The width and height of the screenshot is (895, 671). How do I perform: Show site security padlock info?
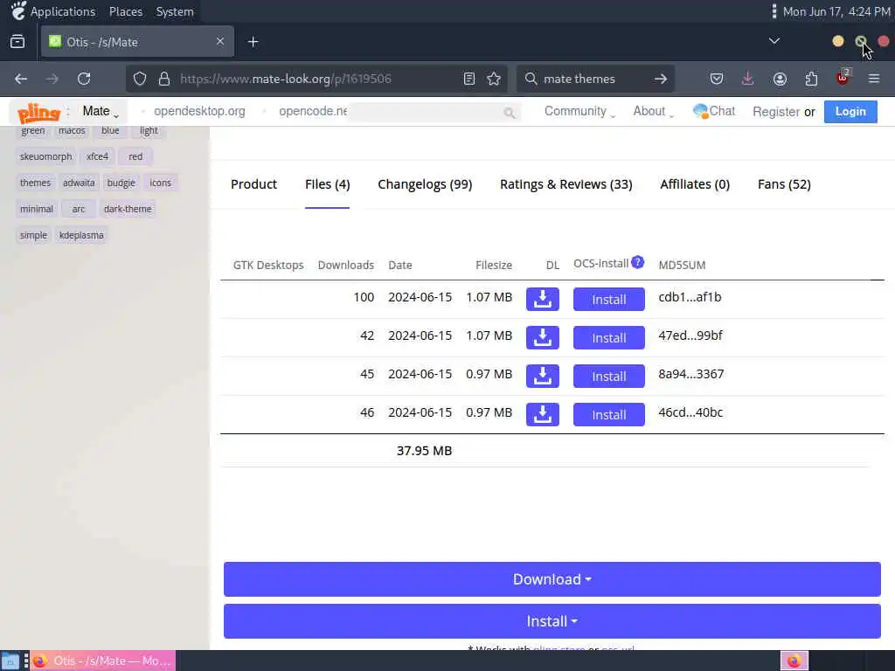163,79
